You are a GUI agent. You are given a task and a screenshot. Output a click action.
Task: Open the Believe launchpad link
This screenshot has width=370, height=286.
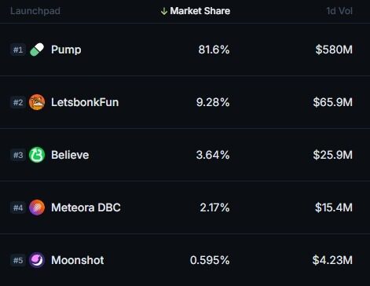point(70,155)
